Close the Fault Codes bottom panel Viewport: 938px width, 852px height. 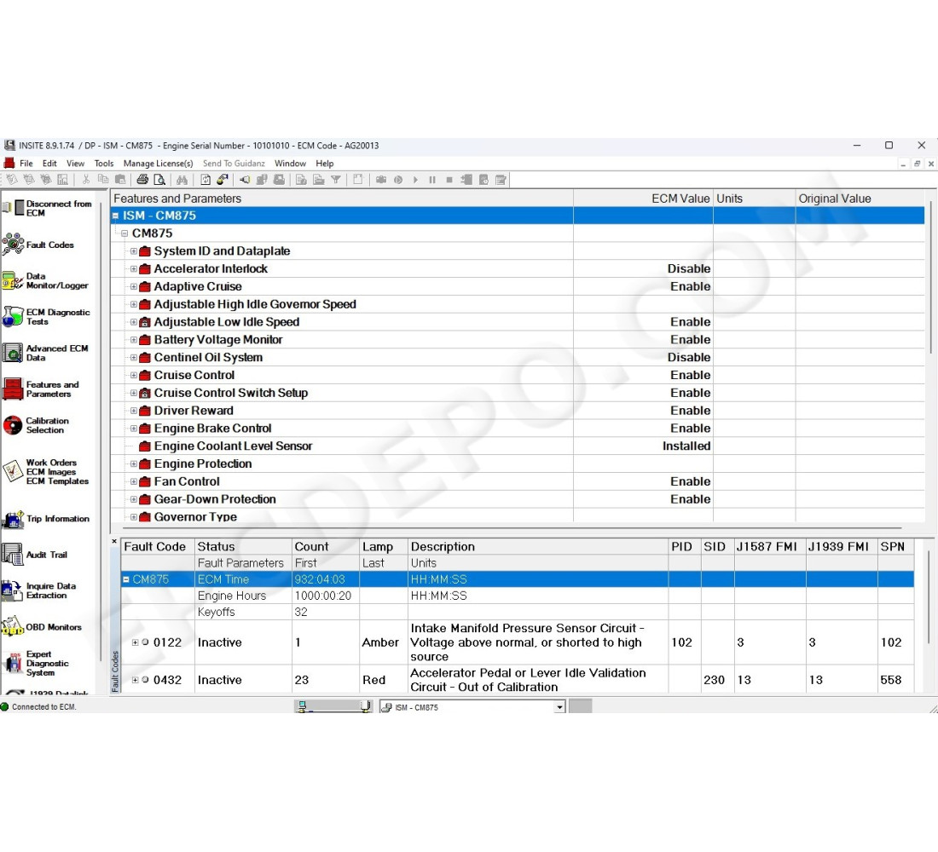coord(114,541)
